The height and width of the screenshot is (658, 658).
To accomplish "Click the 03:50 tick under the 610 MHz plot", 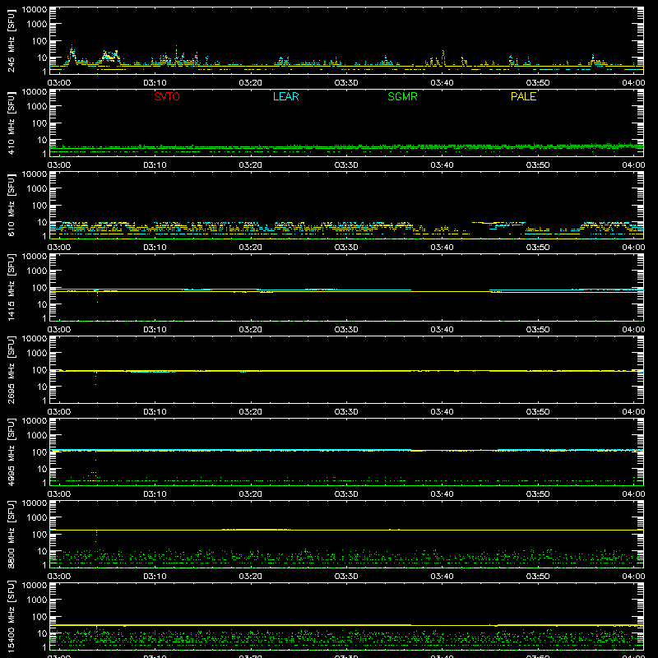I will coord(538,248).
